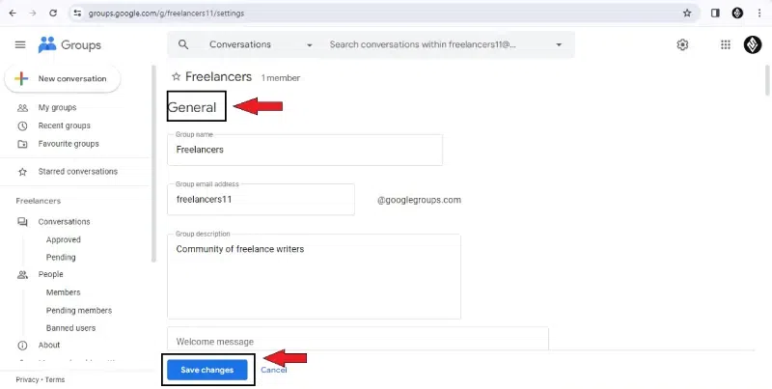Go back in browser history
The width and height of the screenshot is (772, 389).
pyautogui.click(x=13, y=14)
